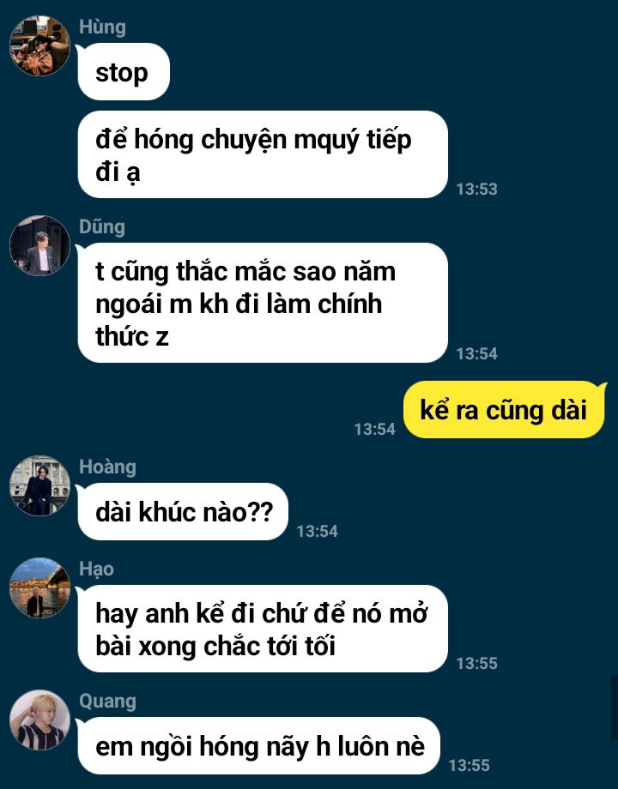Click the sender name Hạo

(96, 569)
